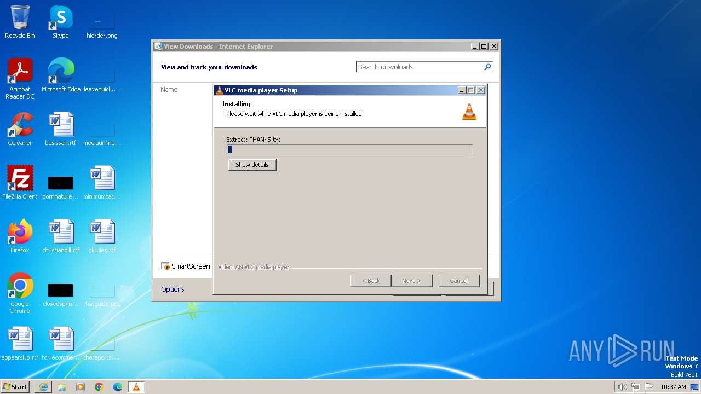701x394 pixels.
Task: Click the Next button in setup
Action: [412, 281]
